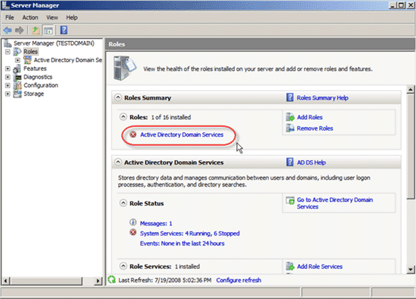Click Events: None in the last 24 hours
The image size is (416, 299).
(182, 243)
